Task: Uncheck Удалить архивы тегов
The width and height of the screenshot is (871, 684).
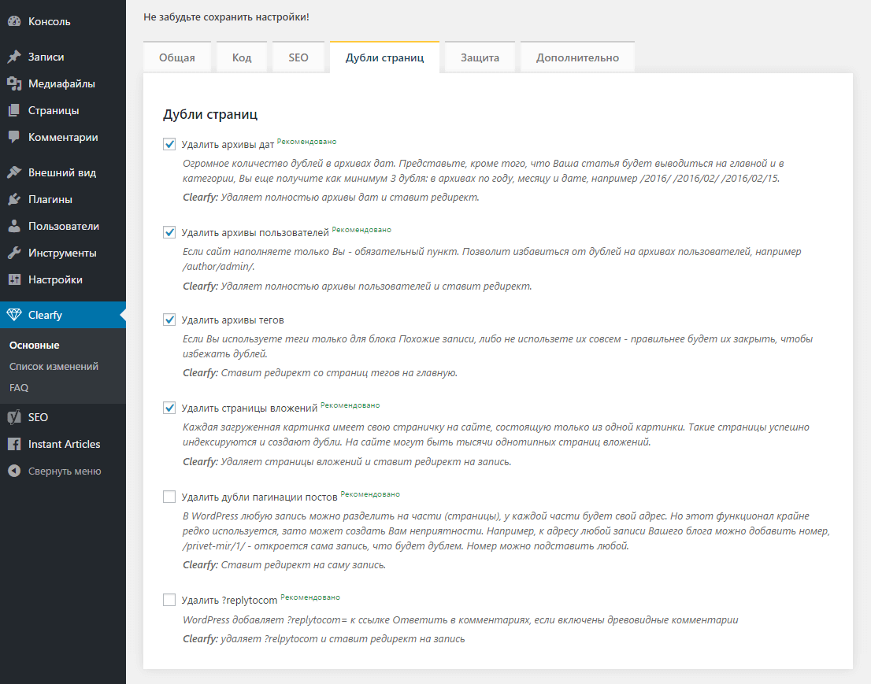Action: 169,320
